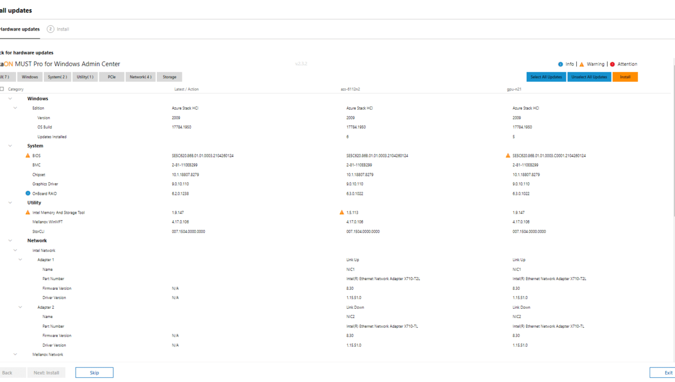Click the Category column header

pyautogui.click(x=16, y=89)
